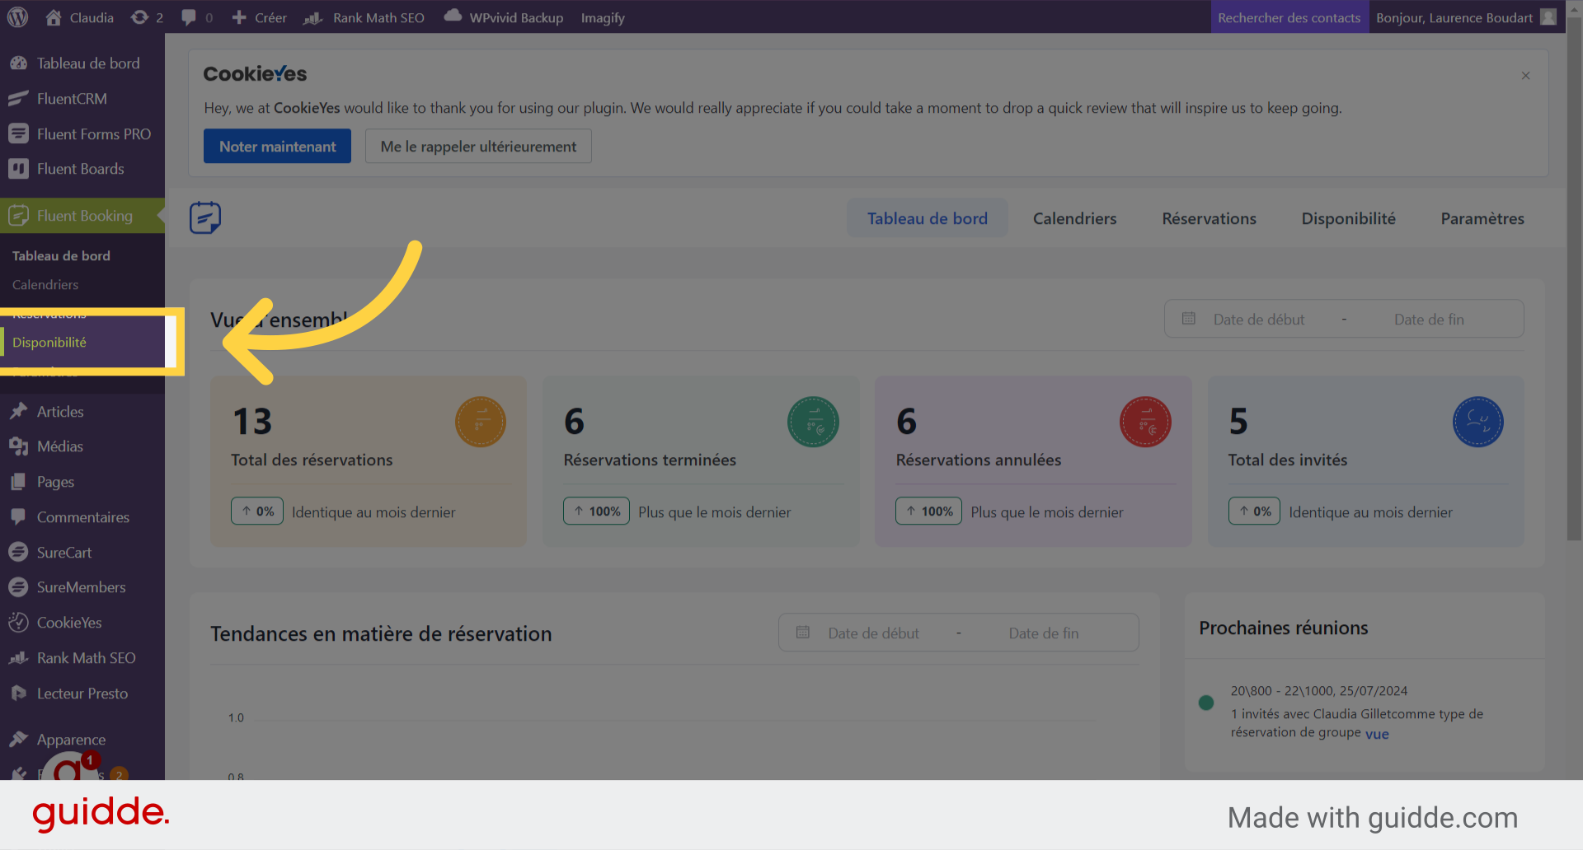Click the green Réservations terminées icon
Image resolution: width=1583 pixels, height=850 pixels.
813,422
